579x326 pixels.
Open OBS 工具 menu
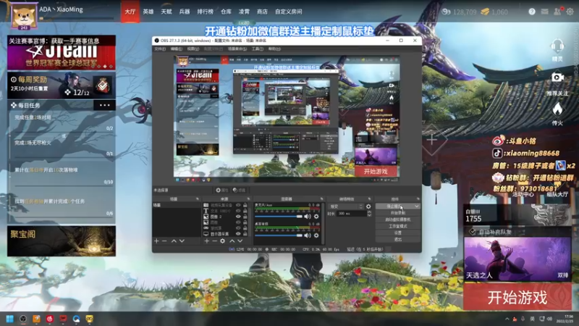pos(258,49)
